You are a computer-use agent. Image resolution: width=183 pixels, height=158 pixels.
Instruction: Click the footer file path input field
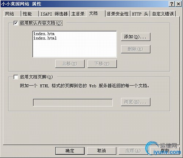73,103
